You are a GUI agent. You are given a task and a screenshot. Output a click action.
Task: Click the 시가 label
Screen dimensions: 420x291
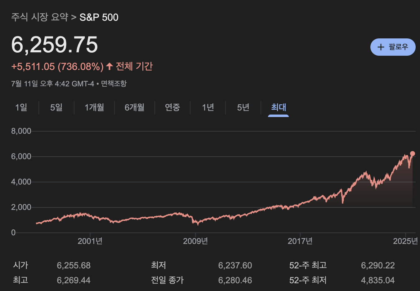pos(20,265)
